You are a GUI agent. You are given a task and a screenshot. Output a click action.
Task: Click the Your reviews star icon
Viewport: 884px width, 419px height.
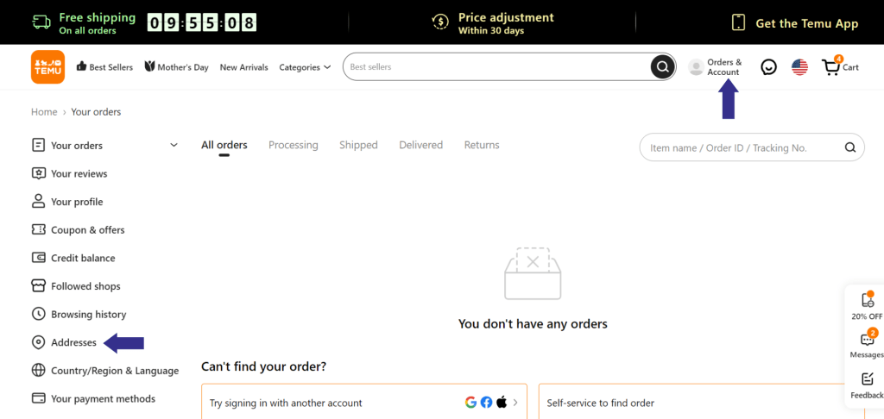38,173
